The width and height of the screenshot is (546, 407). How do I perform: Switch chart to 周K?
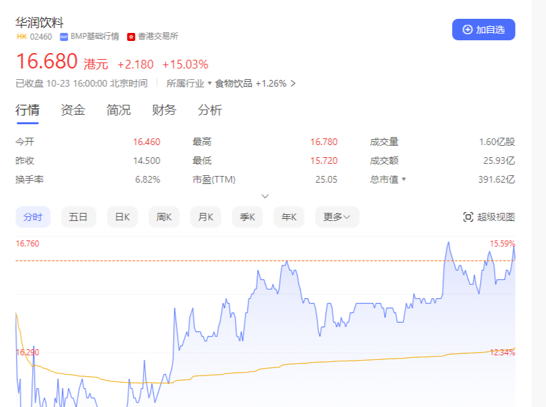164,217
